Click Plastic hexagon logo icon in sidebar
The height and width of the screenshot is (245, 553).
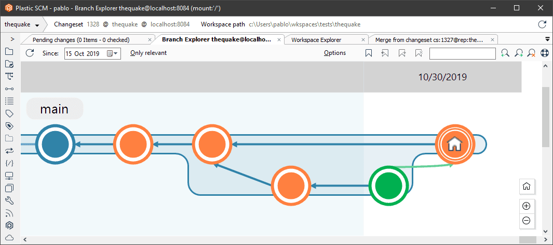(9, 225)
